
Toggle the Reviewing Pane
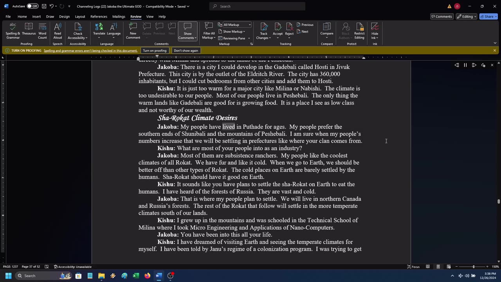click(232, 38)
